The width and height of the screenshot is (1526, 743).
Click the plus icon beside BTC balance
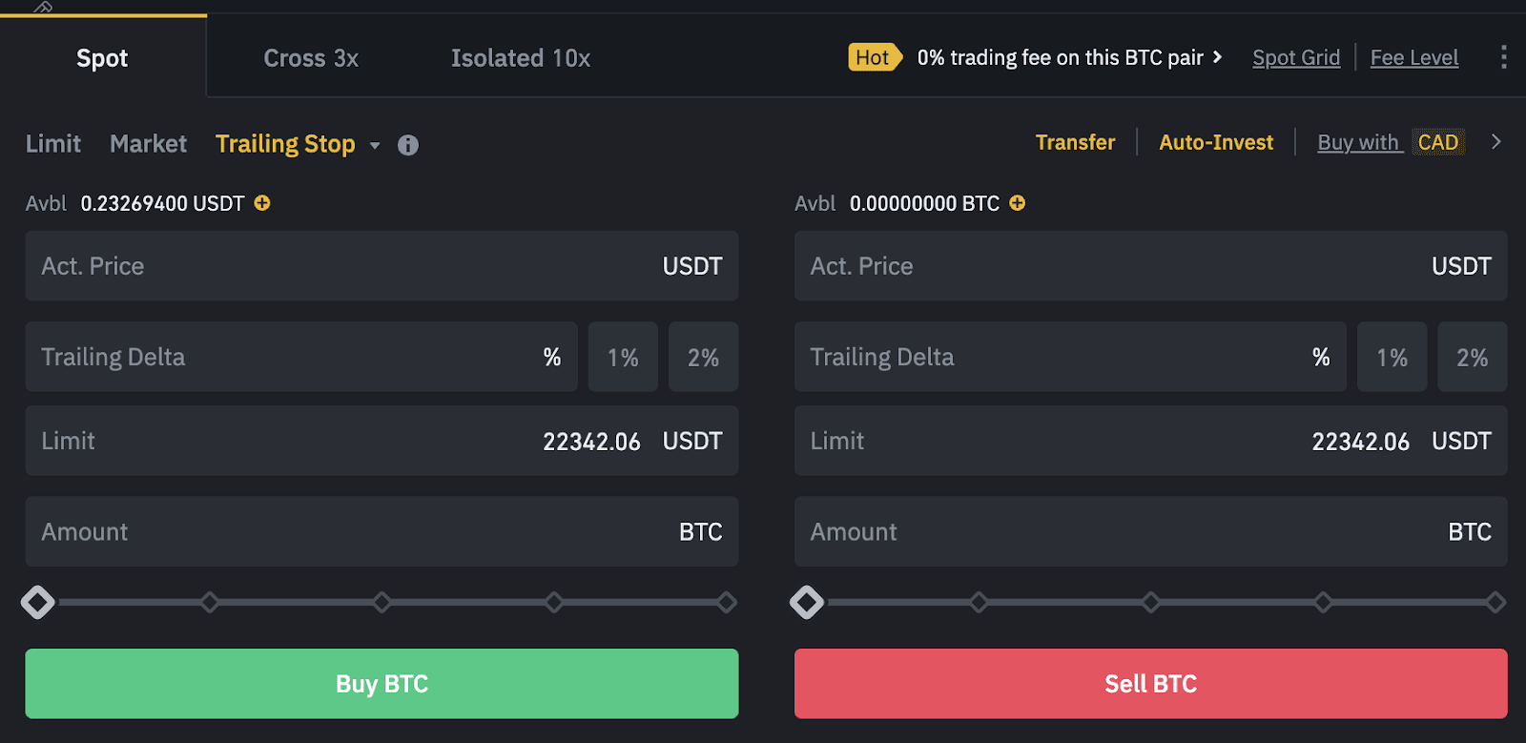[1018, 203]
